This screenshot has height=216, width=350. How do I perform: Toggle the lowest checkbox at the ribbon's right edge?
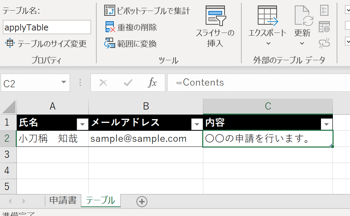pos(347,42)
